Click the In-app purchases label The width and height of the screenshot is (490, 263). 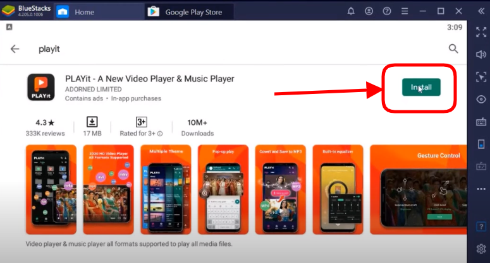coord(136,98)
